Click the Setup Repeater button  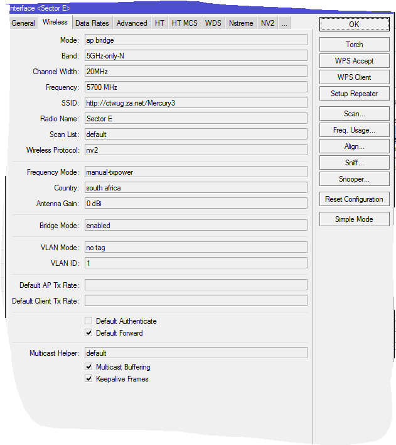click(x=354, y=94)
